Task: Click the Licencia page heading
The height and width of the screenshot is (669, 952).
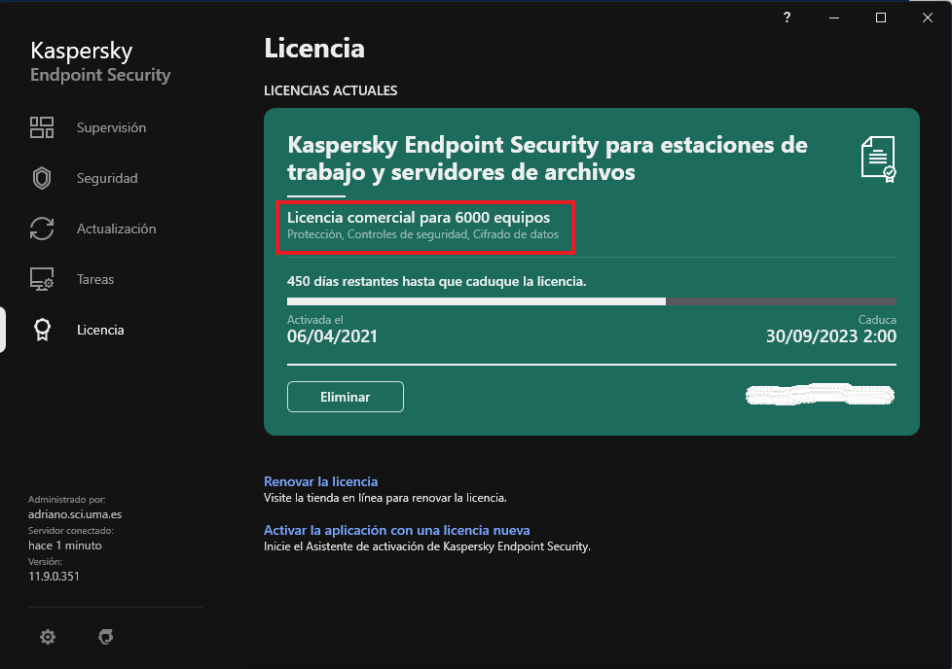Action: coord(313,49)
